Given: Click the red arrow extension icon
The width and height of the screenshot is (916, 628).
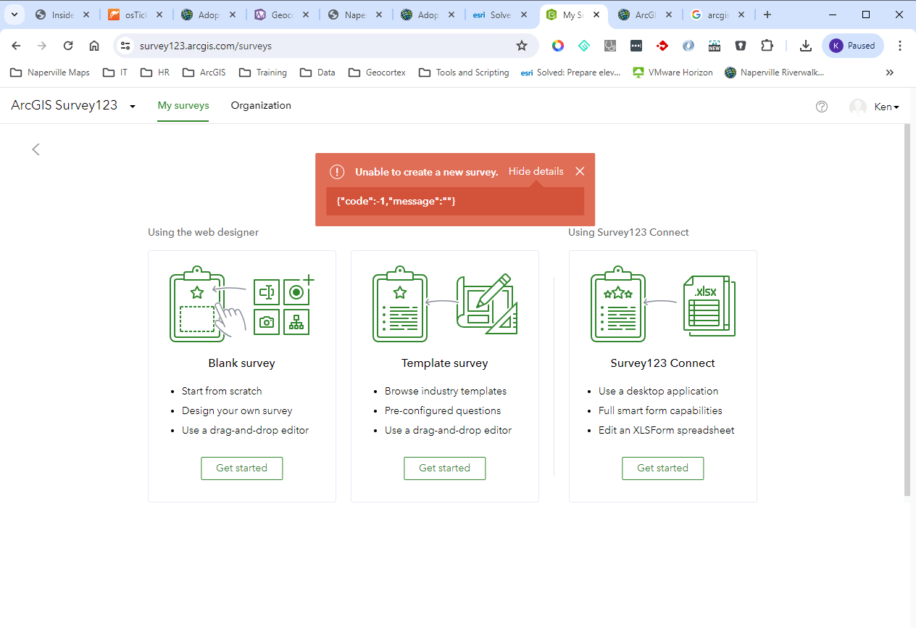Looking at the screenshot, I should pyautogui.click(x=662, y=46).
